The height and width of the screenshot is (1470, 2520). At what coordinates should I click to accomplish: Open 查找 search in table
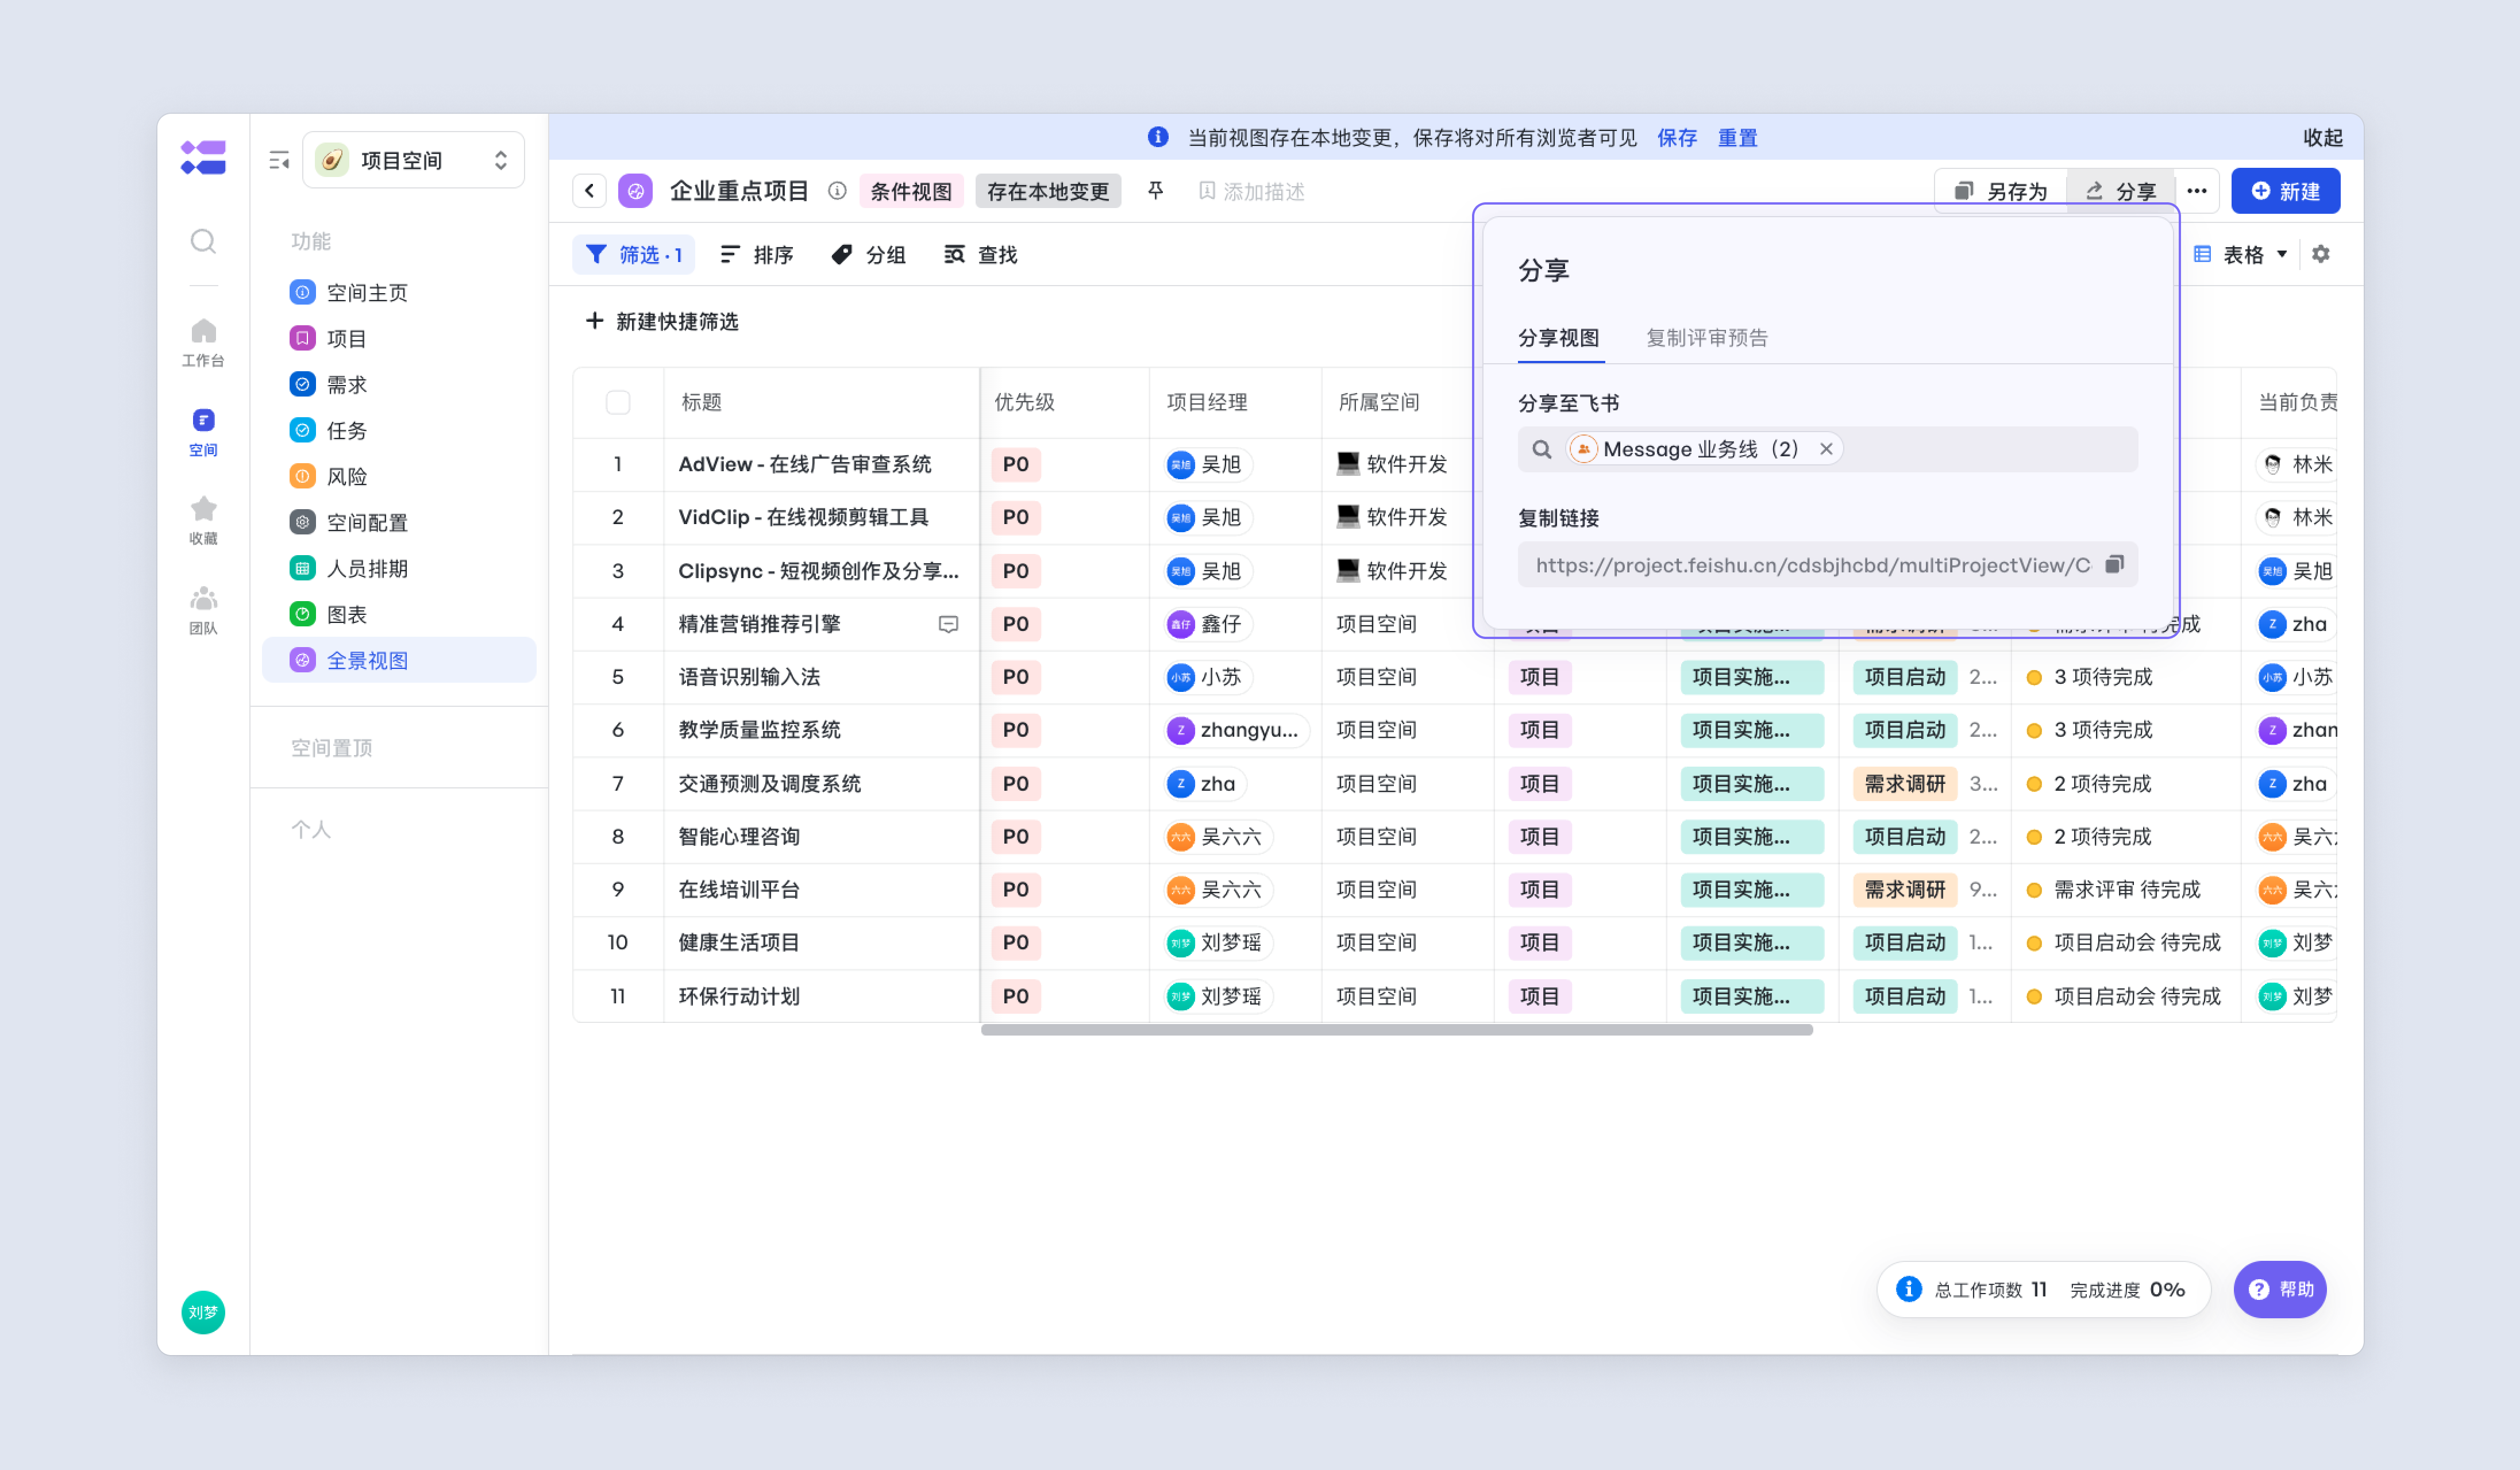(981, 255)
